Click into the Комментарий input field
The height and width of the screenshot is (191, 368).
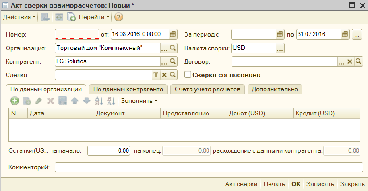(x=209, y=167)
